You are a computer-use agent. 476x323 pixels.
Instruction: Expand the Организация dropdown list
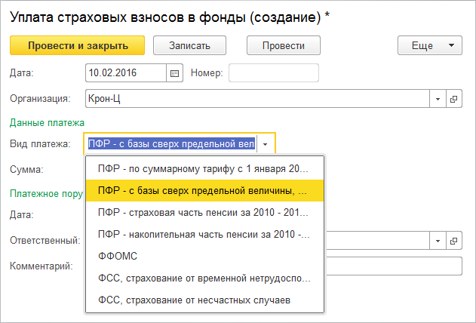click(x=438, y=99)
